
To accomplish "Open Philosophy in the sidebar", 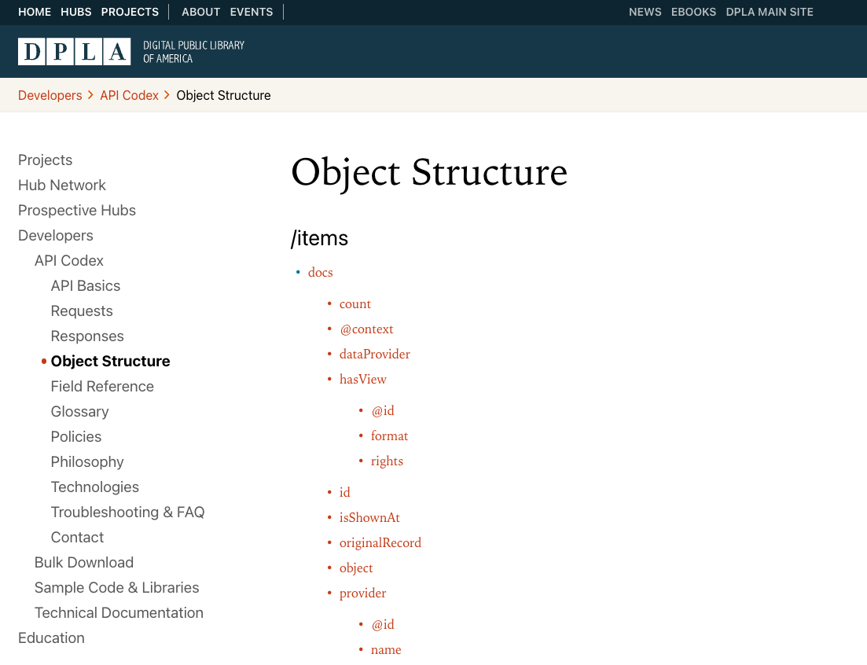I will point(87,462).
